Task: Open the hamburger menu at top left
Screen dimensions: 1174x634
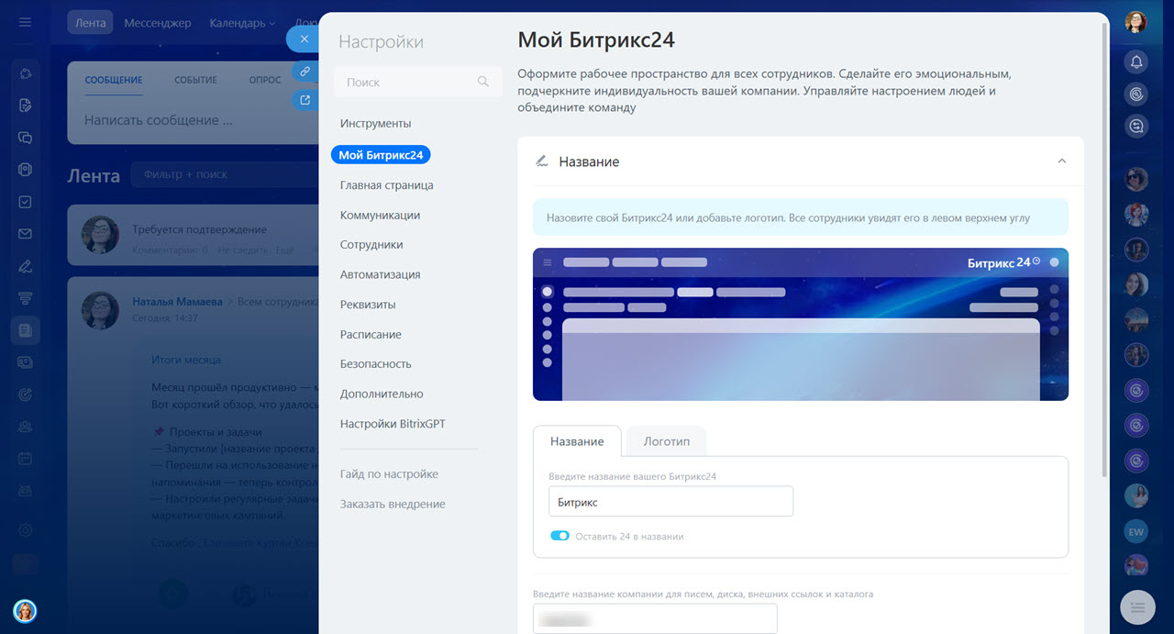Action: pyautogui.click(x=26, y=23)
